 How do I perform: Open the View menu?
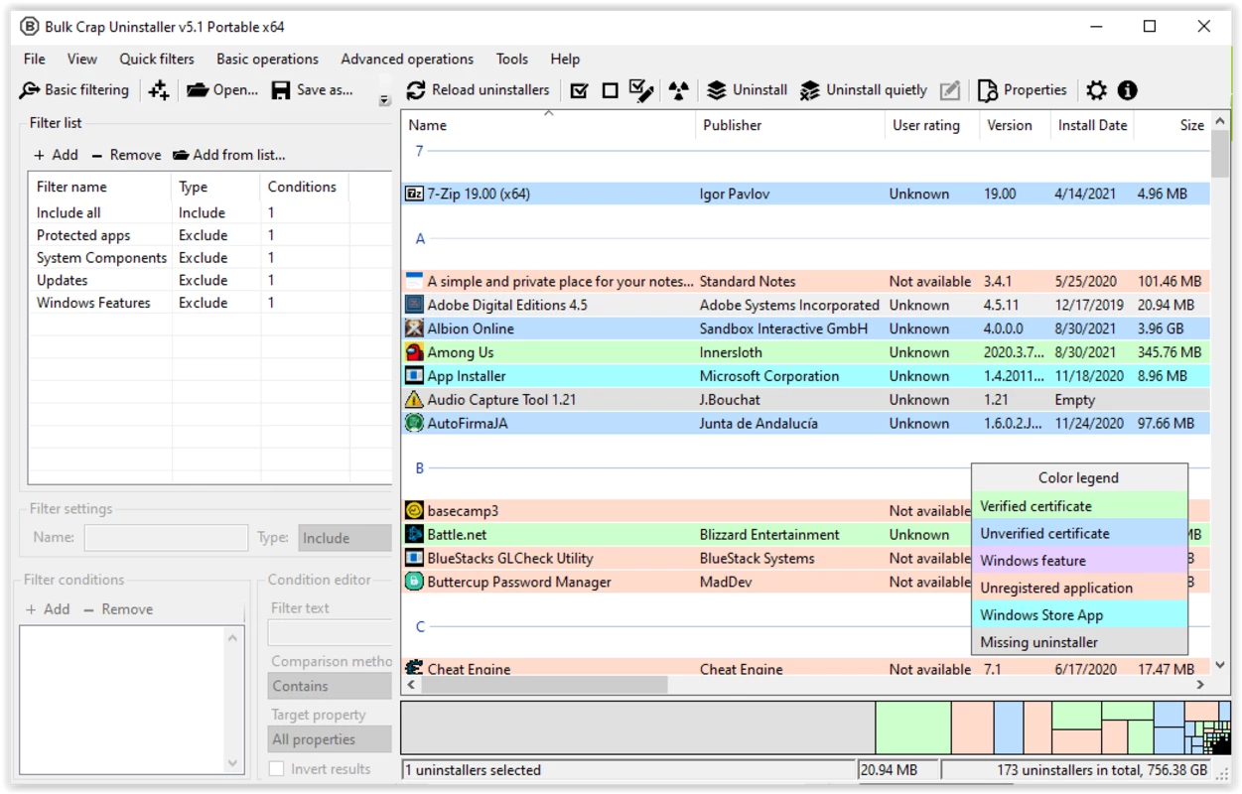(x=82, y=59)
